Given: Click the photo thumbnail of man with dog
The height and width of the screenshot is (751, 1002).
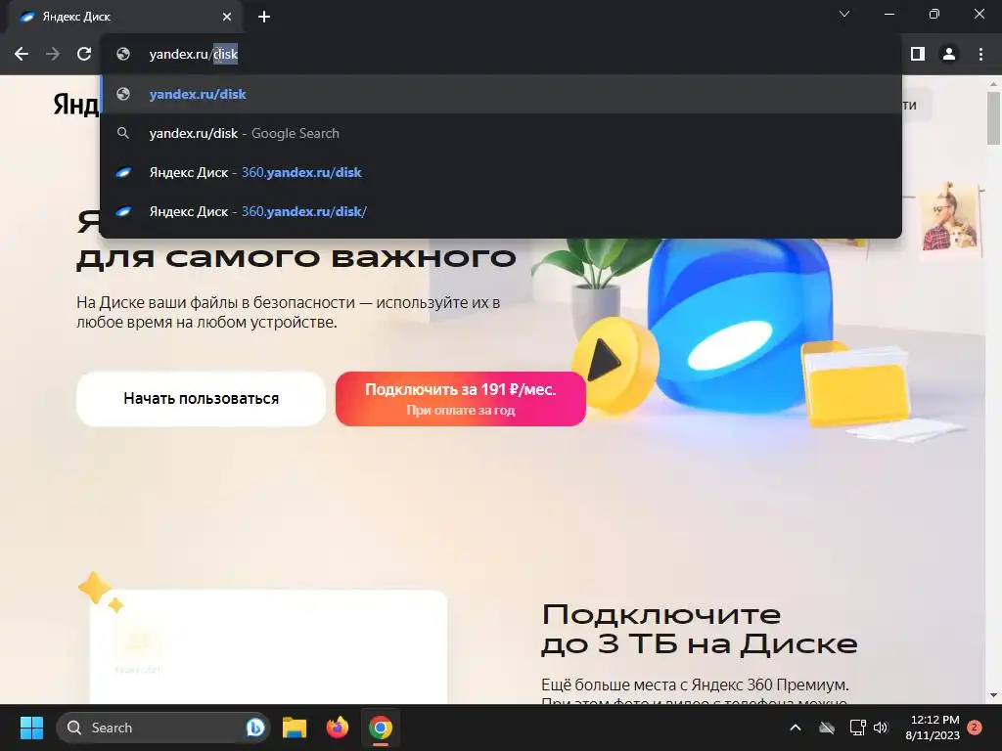Looking at the screenshot, I should [949, 219].
